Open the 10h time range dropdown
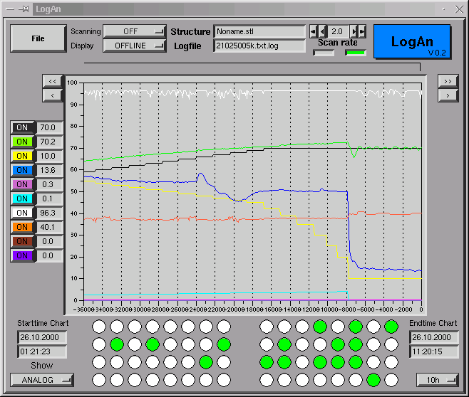469x397 pixels. point(438,380)
